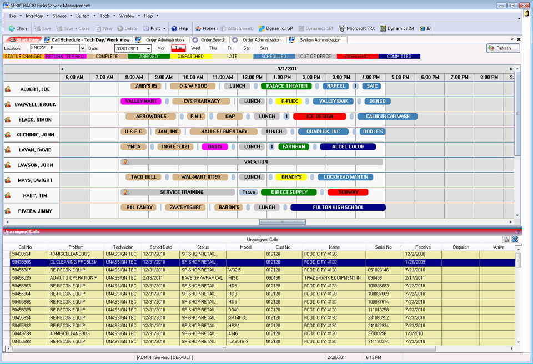Select the Wed day toggle
This screenshot has height=364, width=533.
(x=195, y=48)
